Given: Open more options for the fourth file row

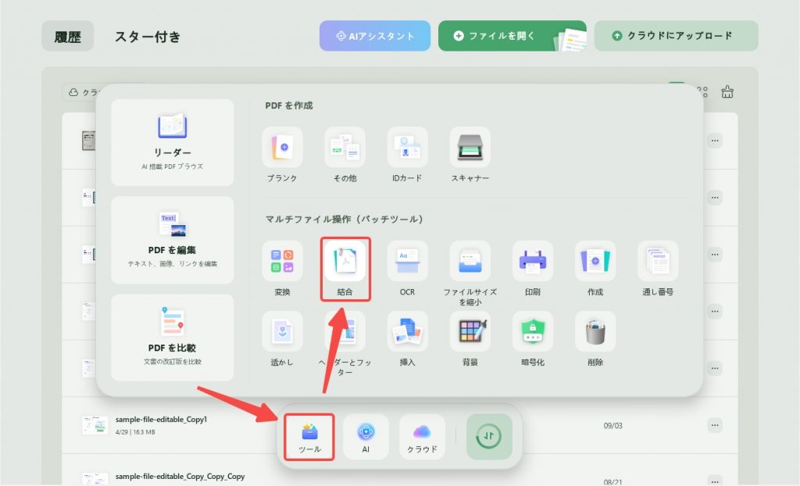Looking at the screenshot, I should [x=715, y=312].
